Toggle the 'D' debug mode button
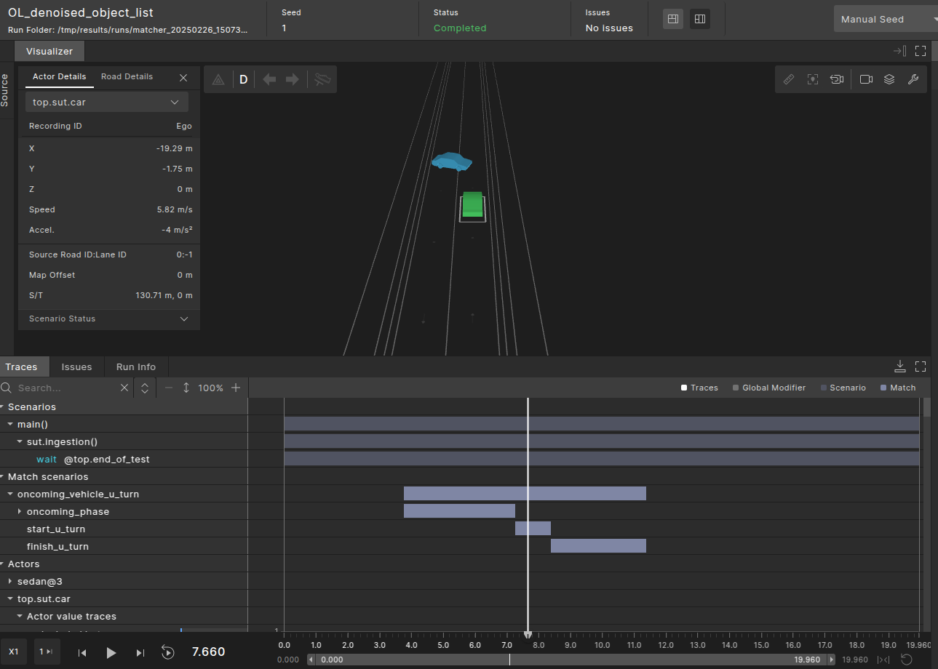Viewport: 938px width, 669px height. pos(244,79)
